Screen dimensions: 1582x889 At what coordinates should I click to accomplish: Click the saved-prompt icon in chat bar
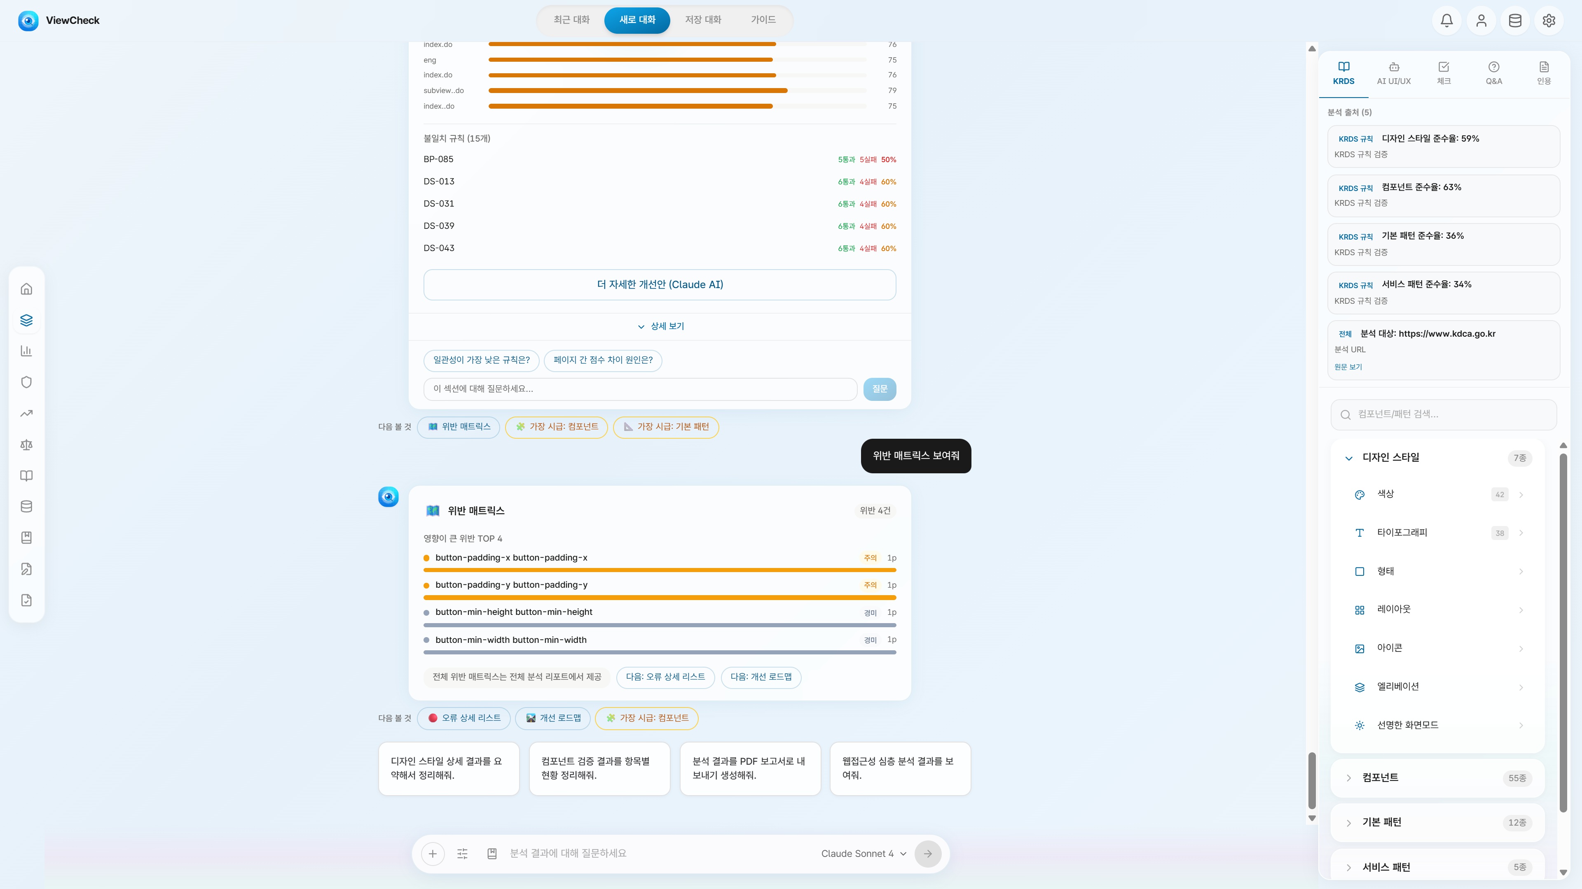point(492,854)
